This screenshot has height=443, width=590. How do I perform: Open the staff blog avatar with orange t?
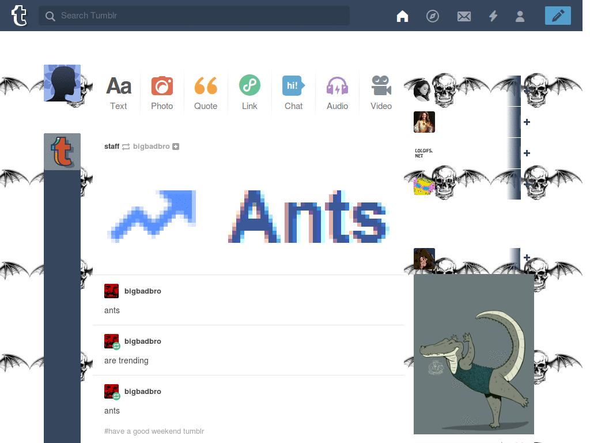point(62,152)
